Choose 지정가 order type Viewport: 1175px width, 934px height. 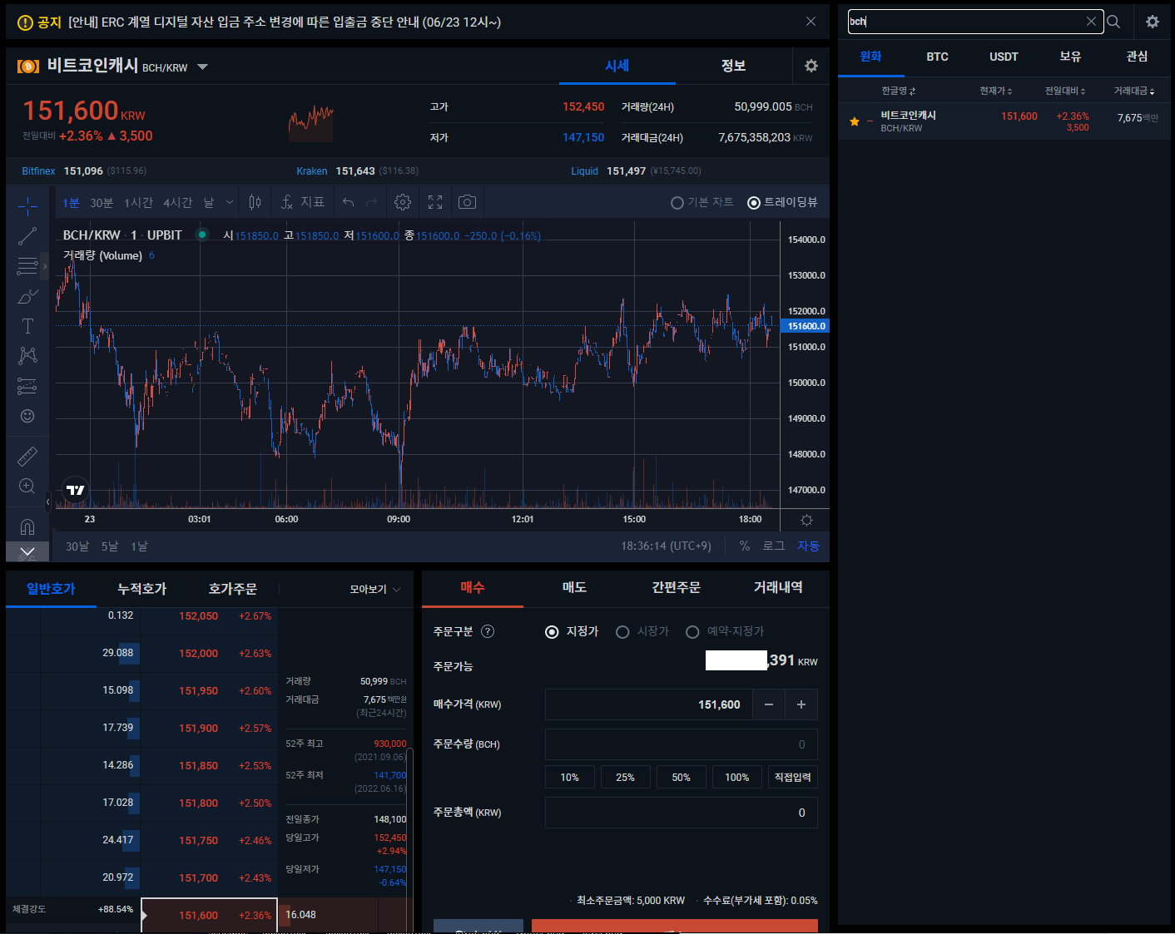pyautogui.click(x=573, y=631)
